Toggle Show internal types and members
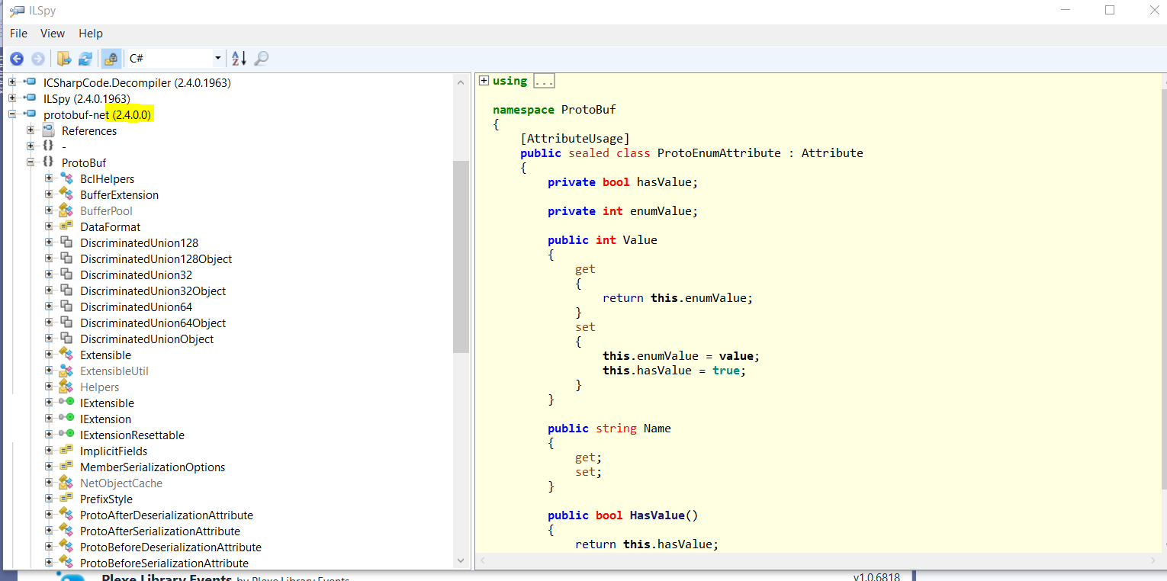This screenshot has width=1167, height=581. tap(111, 59)
